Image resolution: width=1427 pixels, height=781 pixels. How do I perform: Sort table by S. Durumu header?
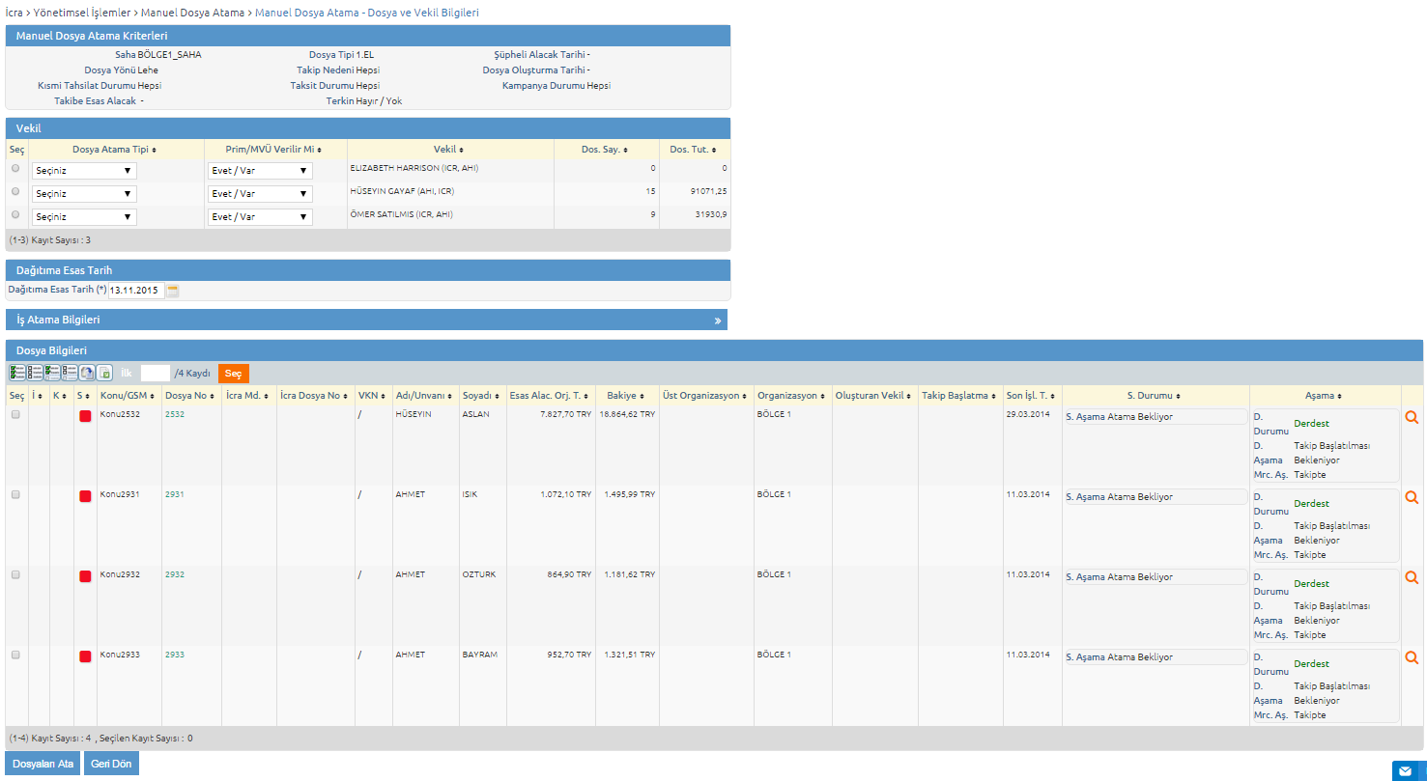click(x=1156, y=396)
